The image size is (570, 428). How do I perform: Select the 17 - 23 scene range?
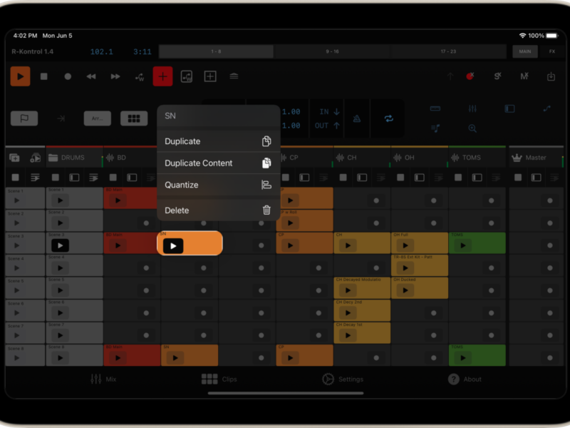point(448,51)
